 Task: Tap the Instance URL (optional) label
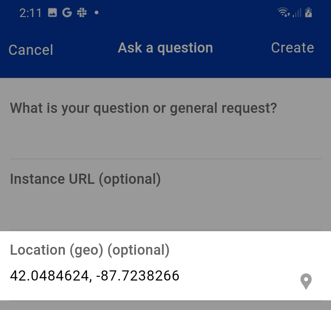pos(86,179)
